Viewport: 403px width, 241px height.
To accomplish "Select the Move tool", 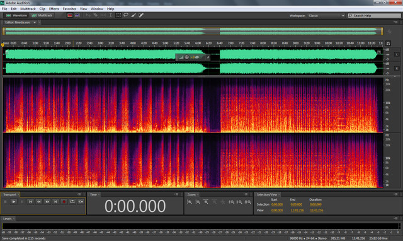I will (x=88, y=15).
